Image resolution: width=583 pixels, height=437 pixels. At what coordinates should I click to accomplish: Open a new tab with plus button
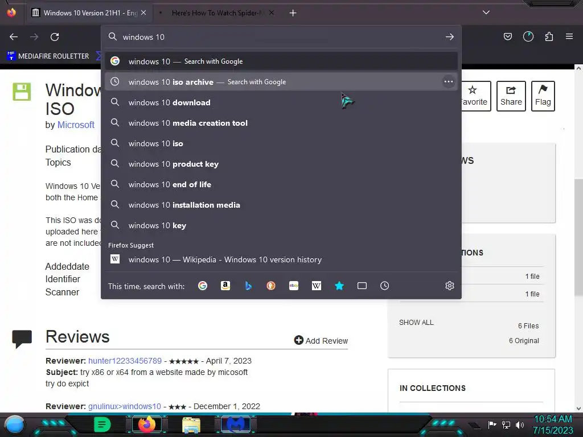(293, 13)
